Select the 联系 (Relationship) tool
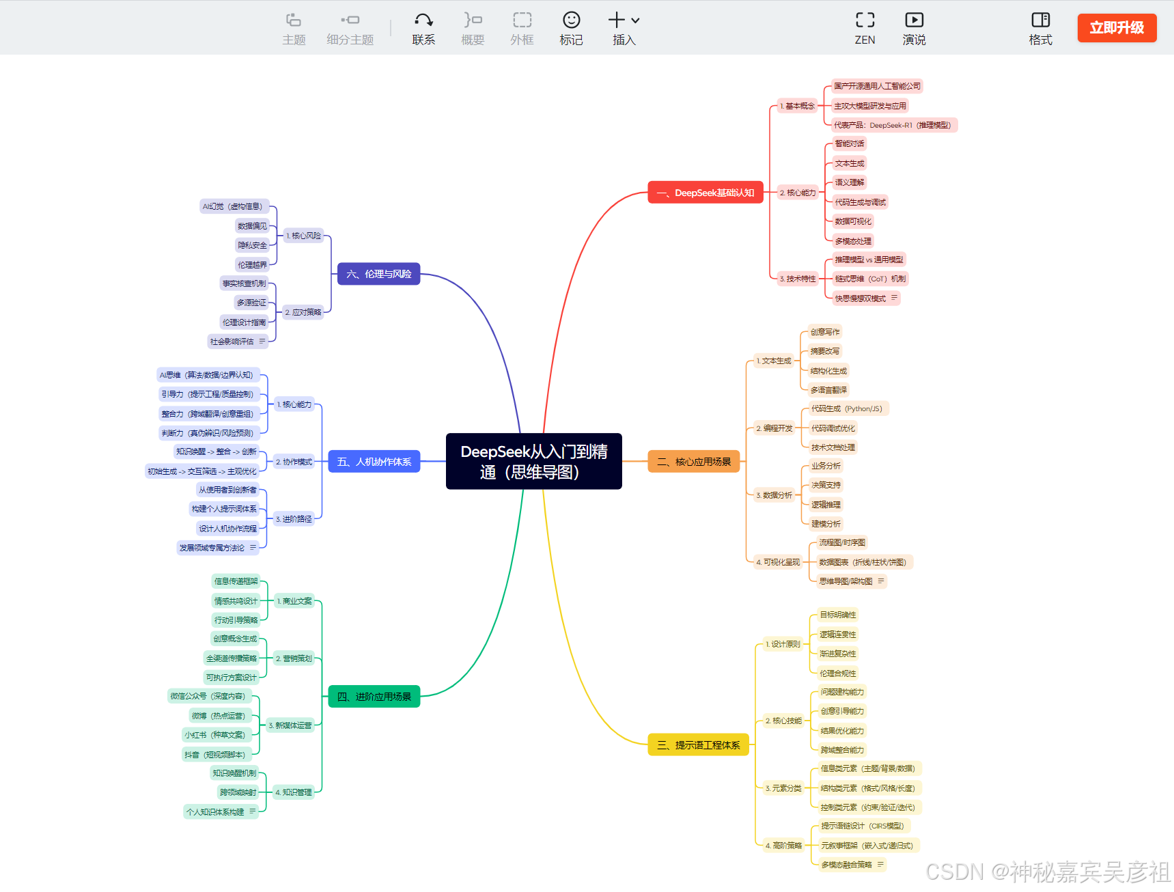The image size is (1174, 892). [x=423, y=28]
